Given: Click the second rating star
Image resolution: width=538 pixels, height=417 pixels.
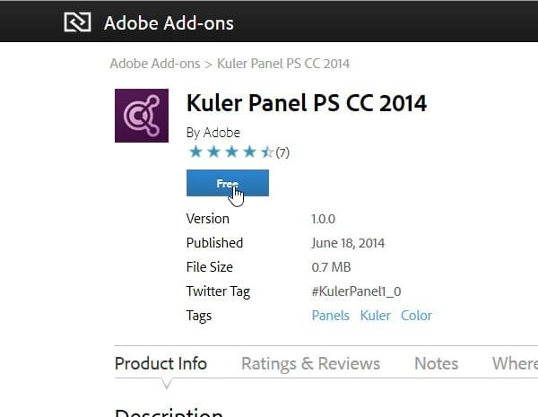Looking at the screenshot, I should click(x=213, y=152).
